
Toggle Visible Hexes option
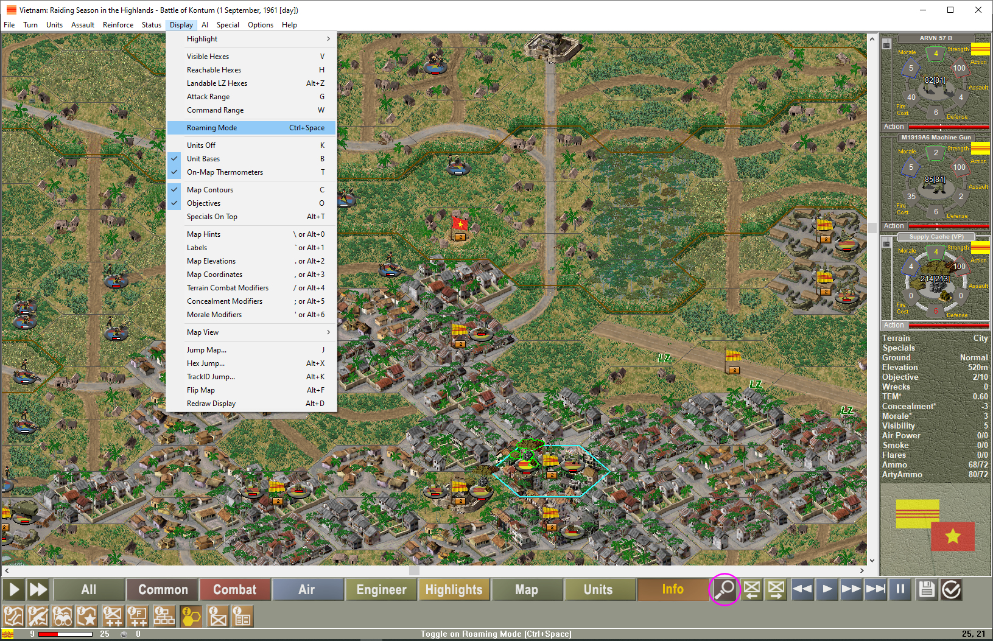pos(251,57)
